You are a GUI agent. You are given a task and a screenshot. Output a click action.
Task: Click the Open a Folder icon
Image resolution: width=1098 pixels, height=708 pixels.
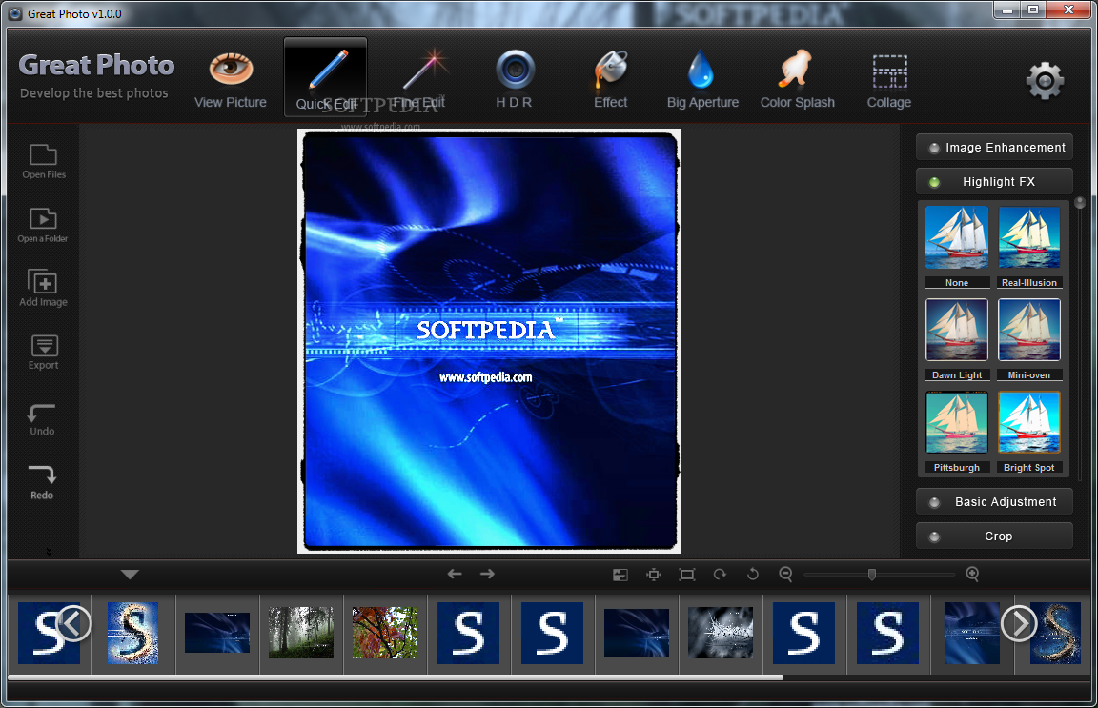43,226
